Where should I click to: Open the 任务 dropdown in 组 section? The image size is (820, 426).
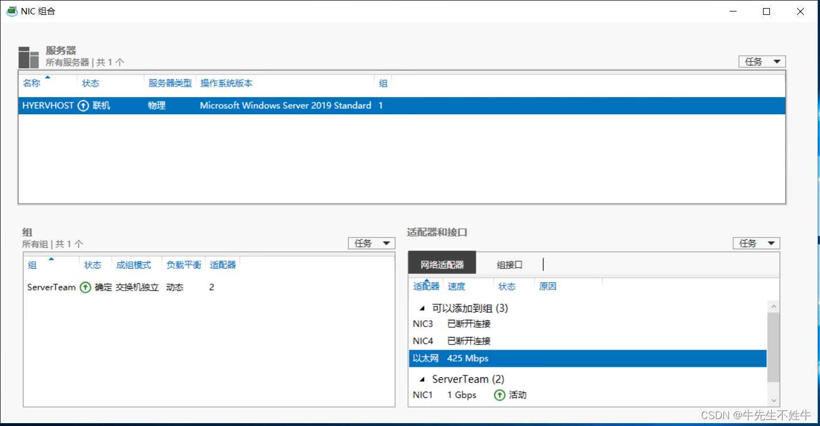click(372, 243)
